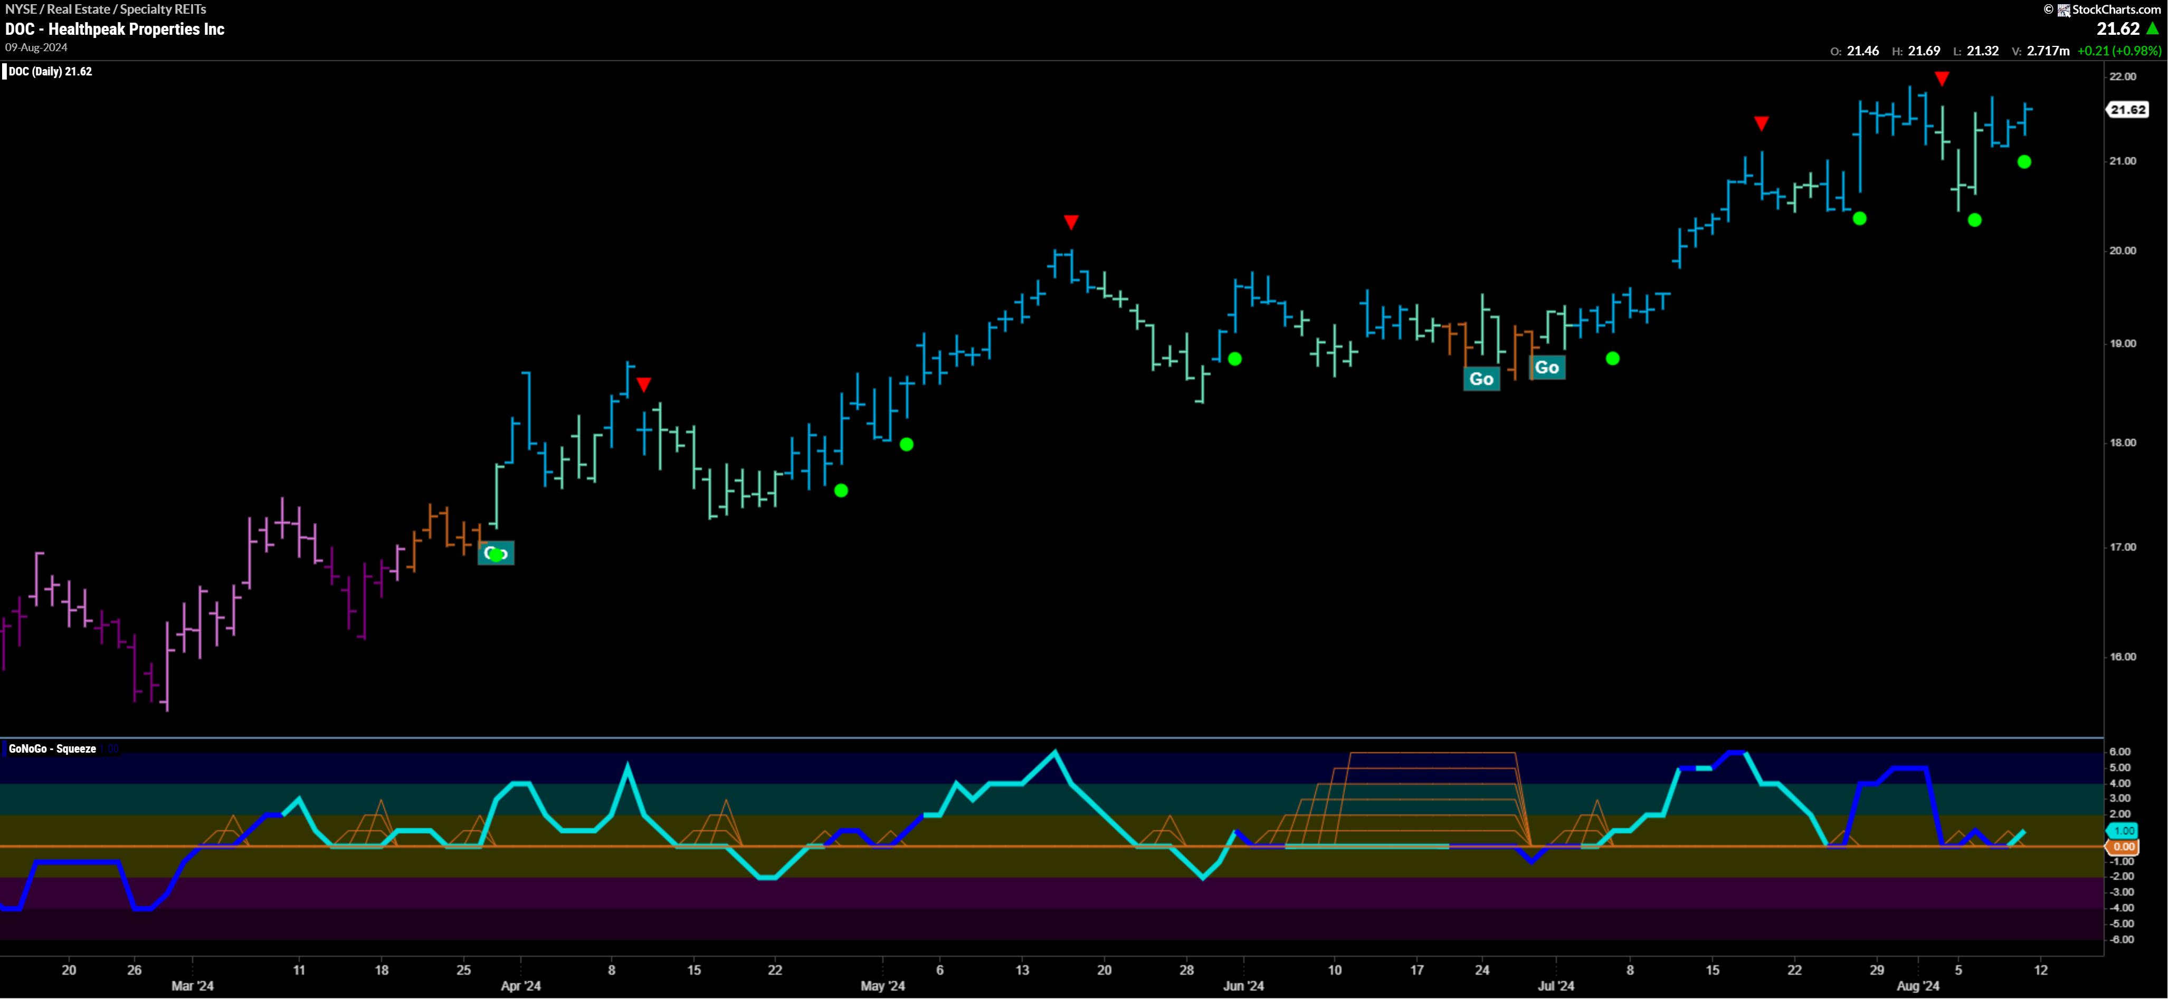Click the Jun '24 label on the date axis
Screen dimensions: 2168x999
tap(1243, 985)
